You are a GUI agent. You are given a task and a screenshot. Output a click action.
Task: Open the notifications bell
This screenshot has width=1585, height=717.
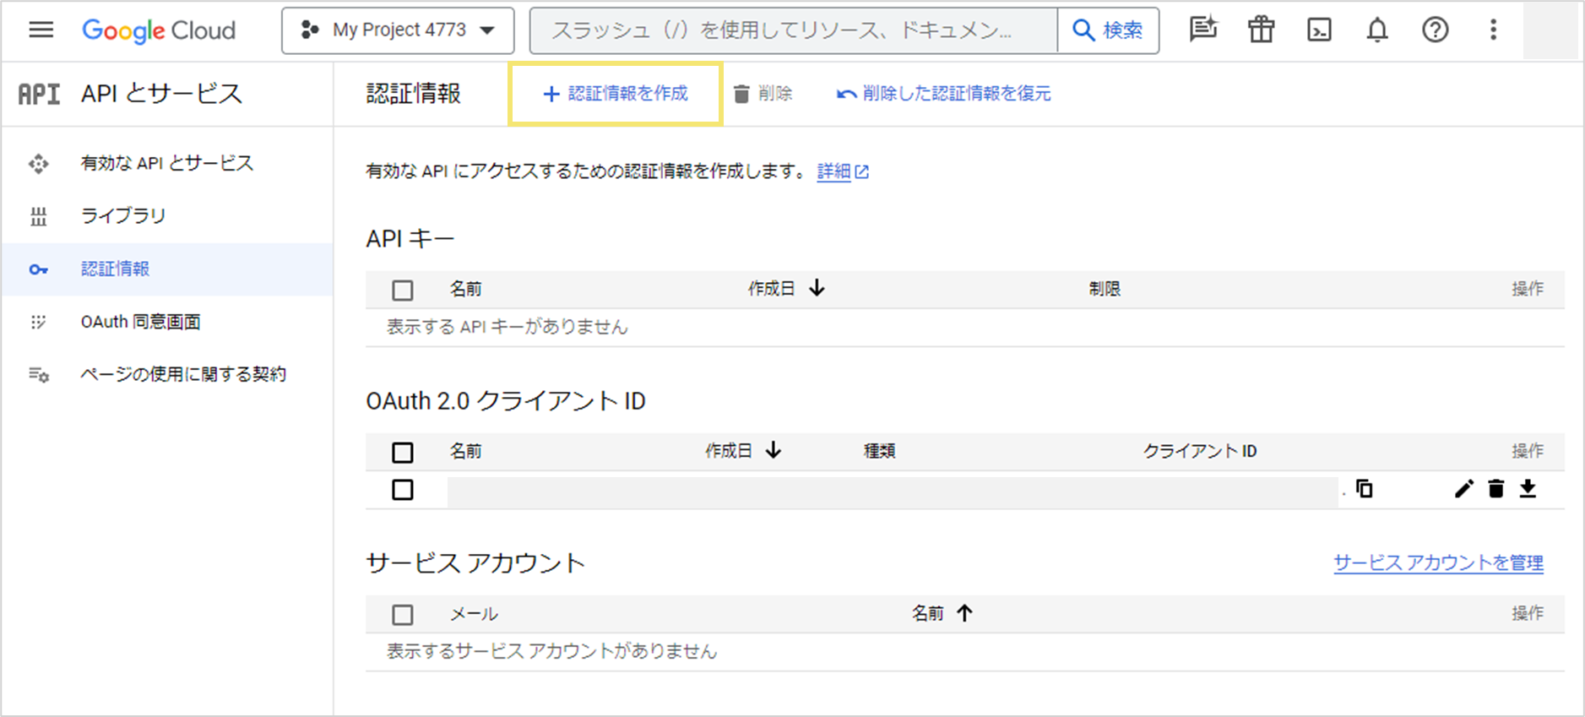(1377, 30)
